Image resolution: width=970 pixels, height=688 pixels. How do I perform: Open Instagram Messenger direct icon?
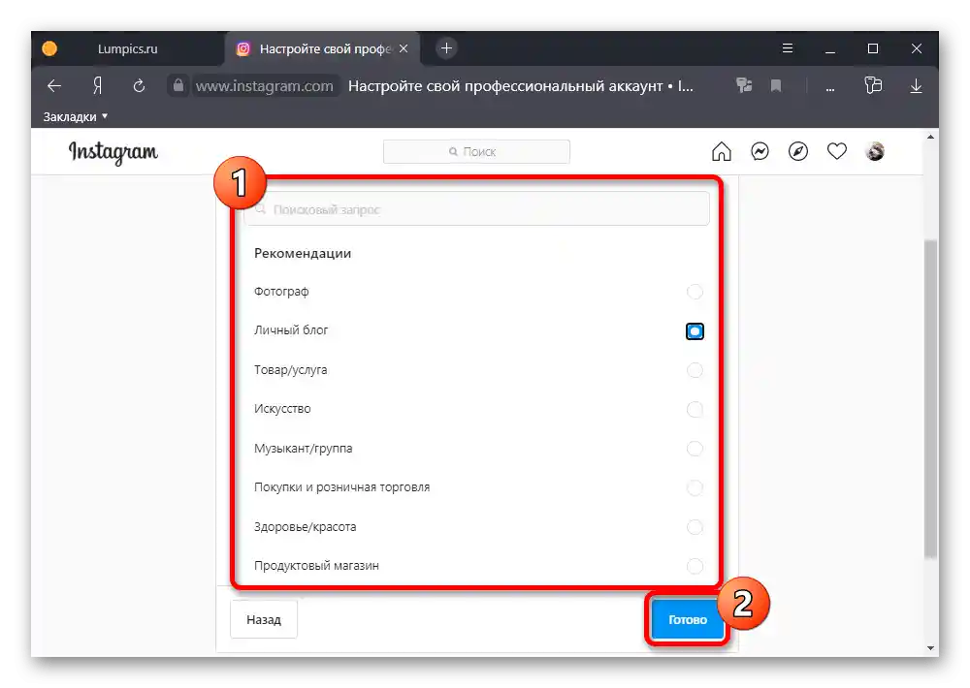click(x=760, y=151)
